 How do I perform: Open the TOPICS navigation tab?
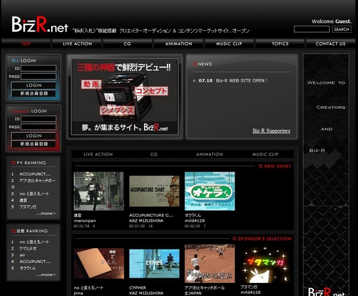(280, 43)
